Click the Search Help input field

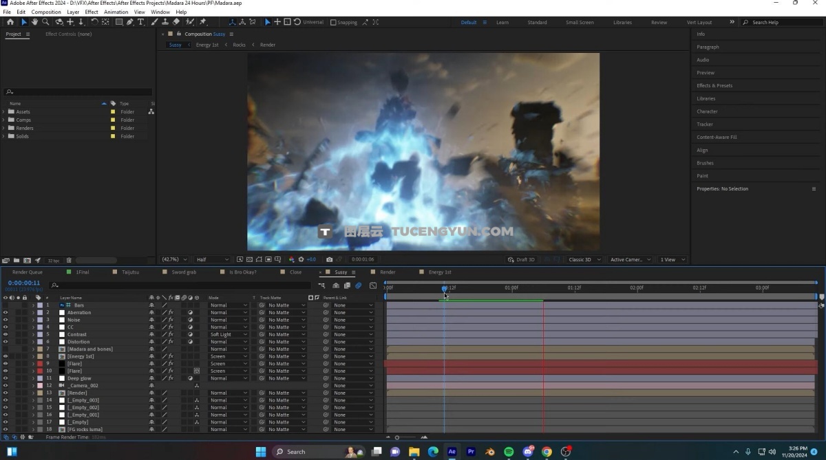pos(782,22)
